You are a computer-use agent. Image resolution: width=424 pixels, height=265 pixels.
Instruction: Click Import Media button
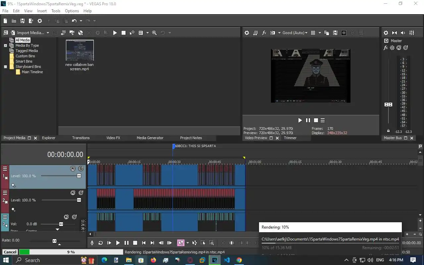27,33
